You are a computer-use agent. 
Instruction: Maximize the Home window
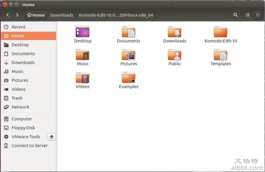[16, 5]
